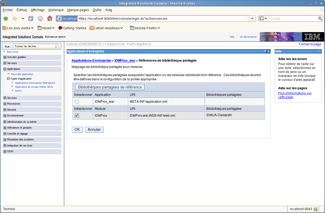Open the Historique menu
This screenshot has width=325, height=213.
[x=56, y=10]
